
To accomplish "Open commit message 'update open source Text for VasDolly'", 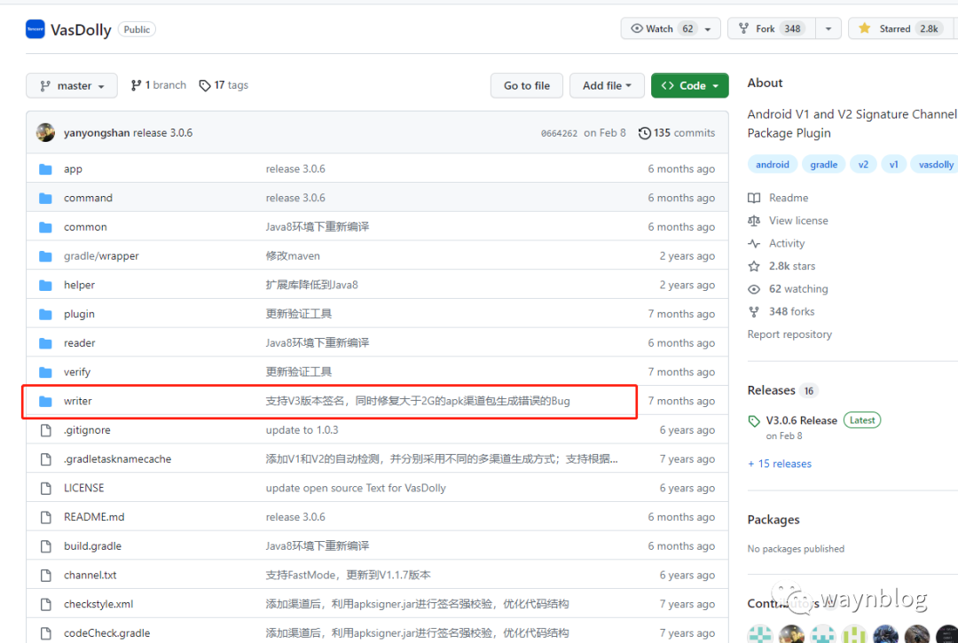I will click(356, 488).
